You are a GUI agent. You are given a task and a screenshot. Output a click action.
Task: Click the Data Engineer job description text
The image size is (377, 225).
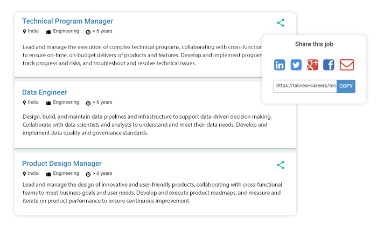[147, 125]
